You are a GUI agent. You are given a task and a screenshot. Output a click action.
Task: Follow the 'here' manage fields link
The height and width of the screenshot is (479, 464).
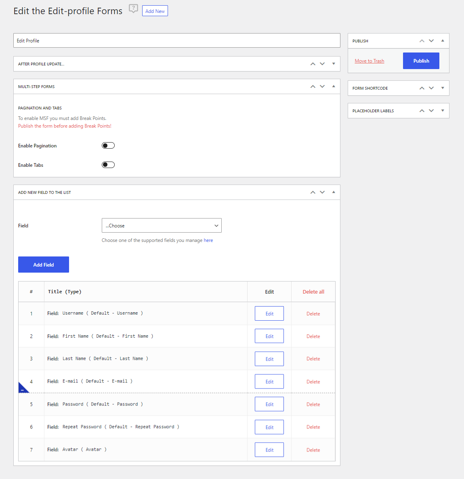point(208,240)
